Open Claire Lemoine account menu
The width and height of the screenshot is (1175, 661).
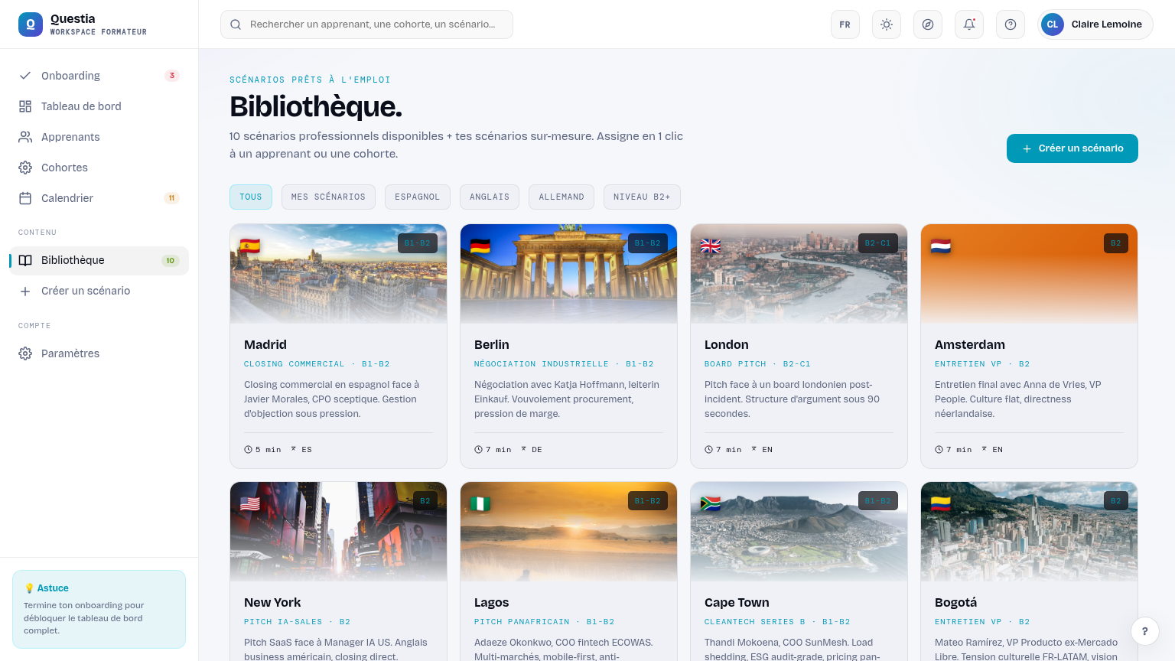pos(1095,24)
